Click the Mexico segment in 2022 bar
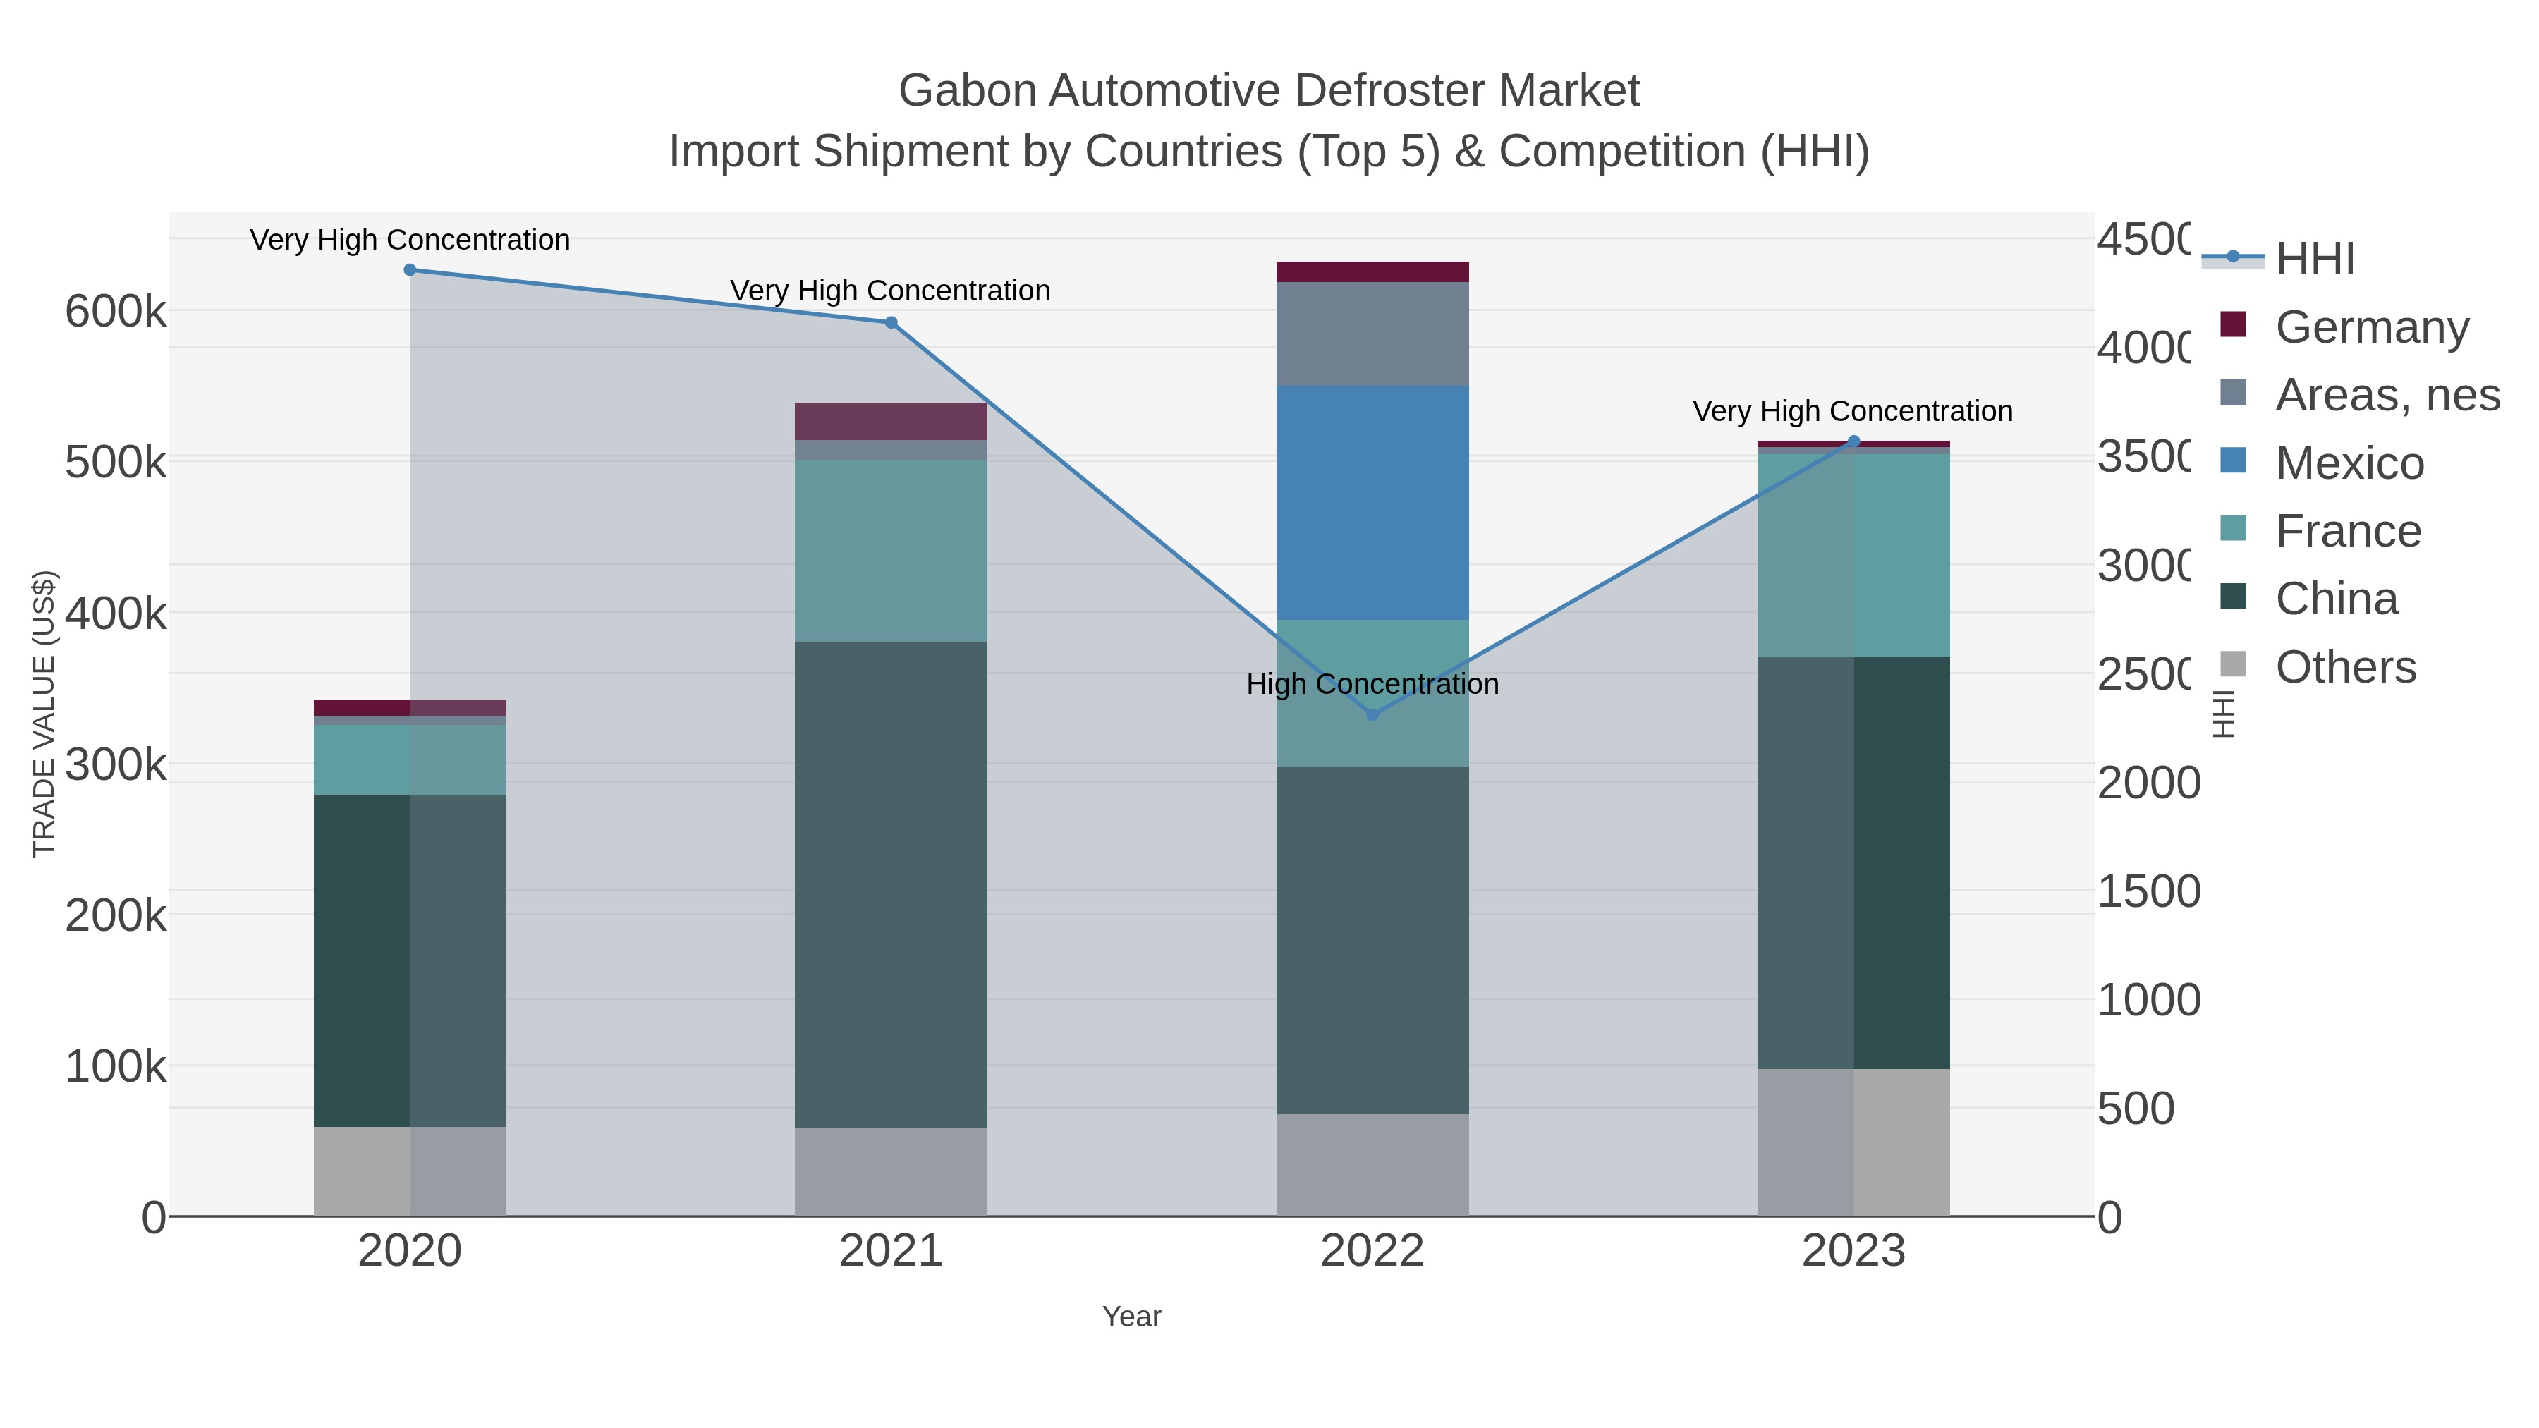 [x=1372, y=503]
